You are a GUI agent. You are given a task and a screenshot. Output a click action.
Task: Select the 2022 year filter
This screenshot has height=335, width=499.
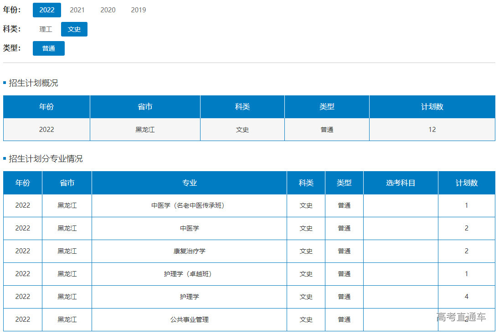[x=46, y=10]
